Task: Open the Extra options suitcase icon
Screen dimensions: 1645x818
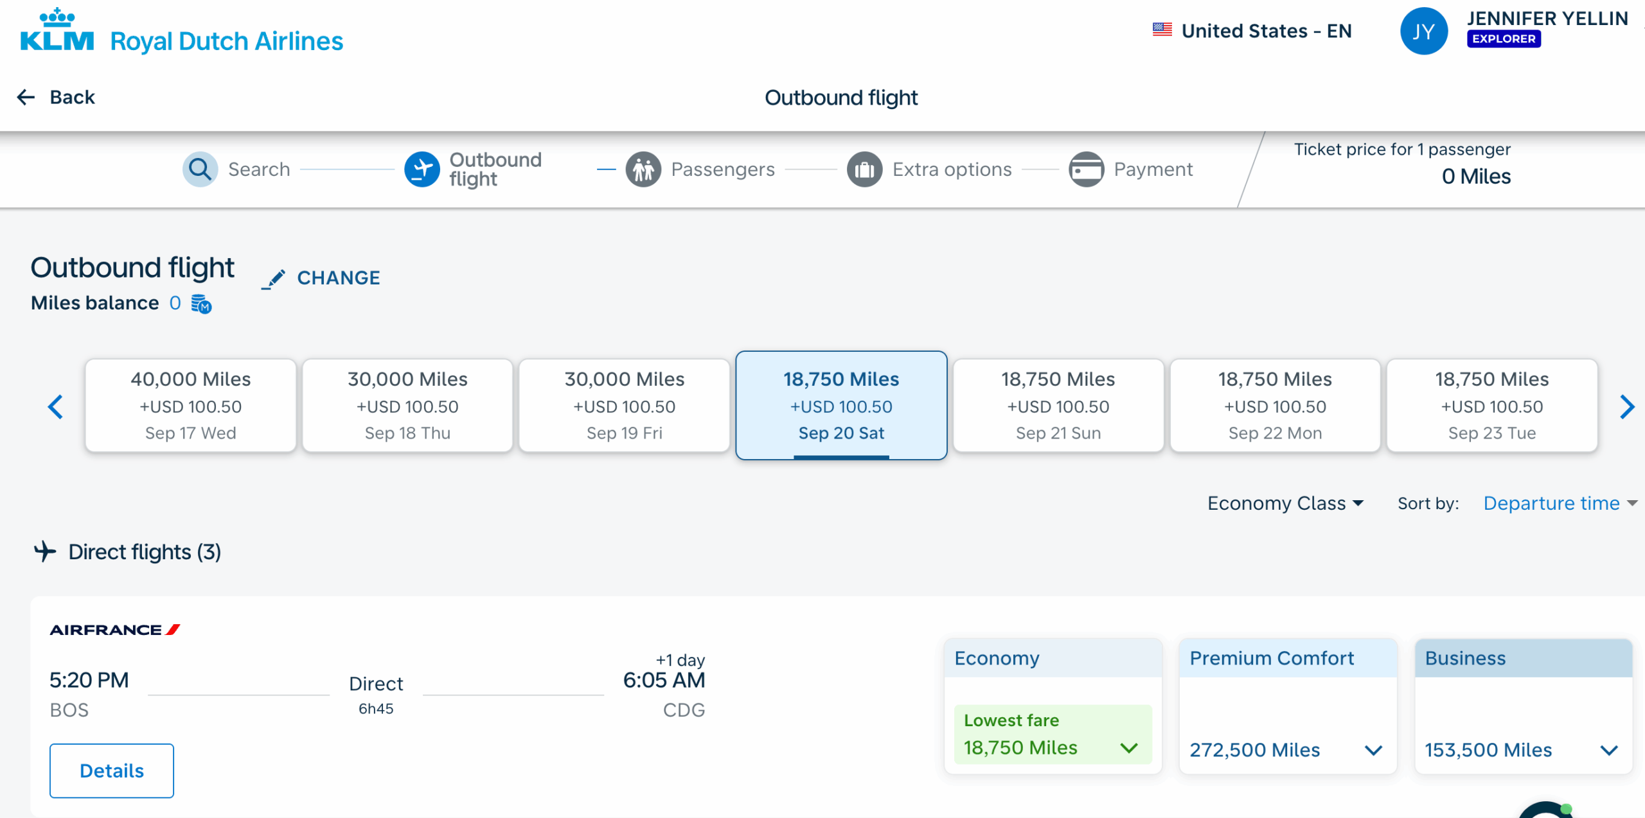Action: [x=864, y=169]
